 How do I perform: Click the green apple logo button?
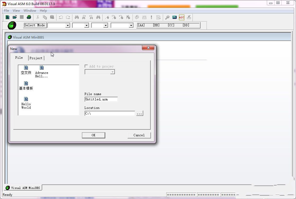pyautogui.click(x=12, y=25)
